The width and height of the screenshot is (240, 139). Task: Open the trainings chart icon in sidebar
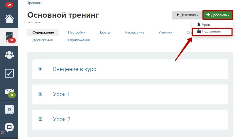click(x=9, y=37)
